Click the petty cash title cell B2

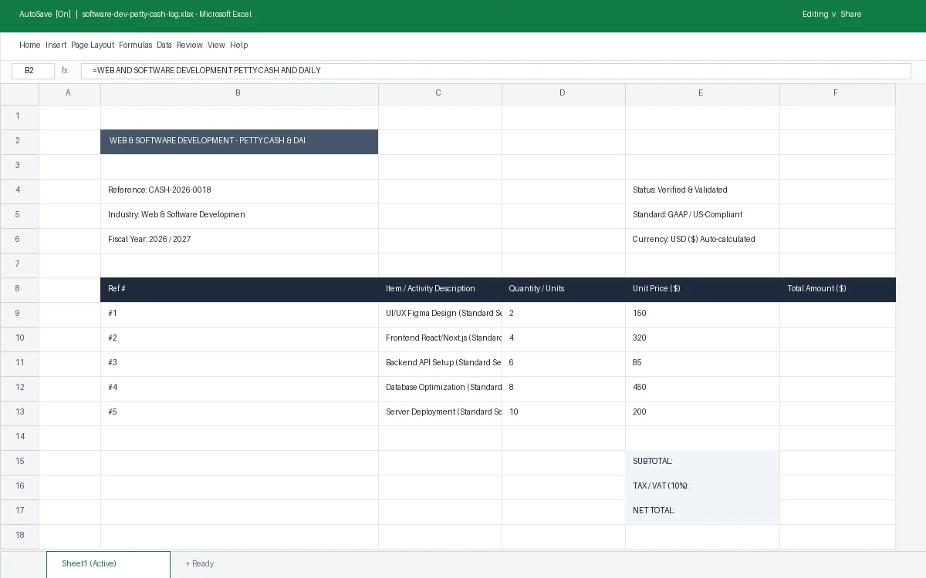point(239,141)
